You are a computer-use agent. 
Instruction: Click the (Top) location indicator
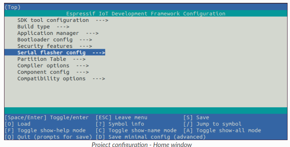(13, 7)
